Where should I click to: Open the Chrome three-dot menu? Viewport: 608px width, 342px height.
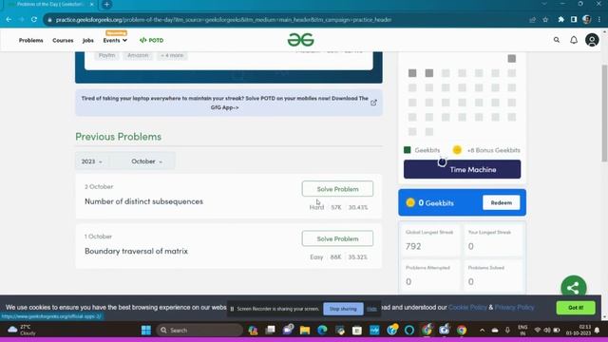tap(599, 19)
